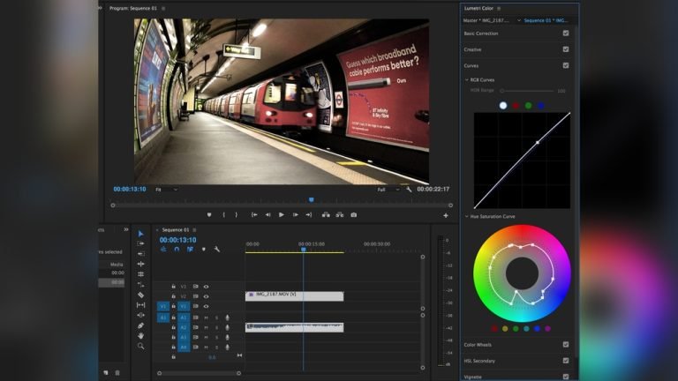Collapse the RGB Curves section

(x=466, y=80)
